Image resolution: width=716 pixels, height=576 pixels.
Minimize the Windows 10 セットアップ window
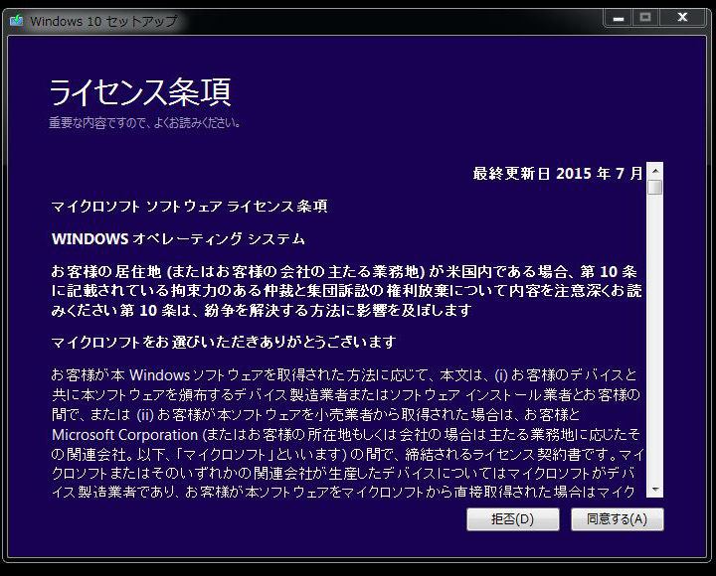(x=619, y=18)
